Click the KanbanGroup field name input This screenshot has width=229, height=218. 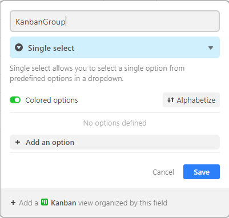(115, 21)
